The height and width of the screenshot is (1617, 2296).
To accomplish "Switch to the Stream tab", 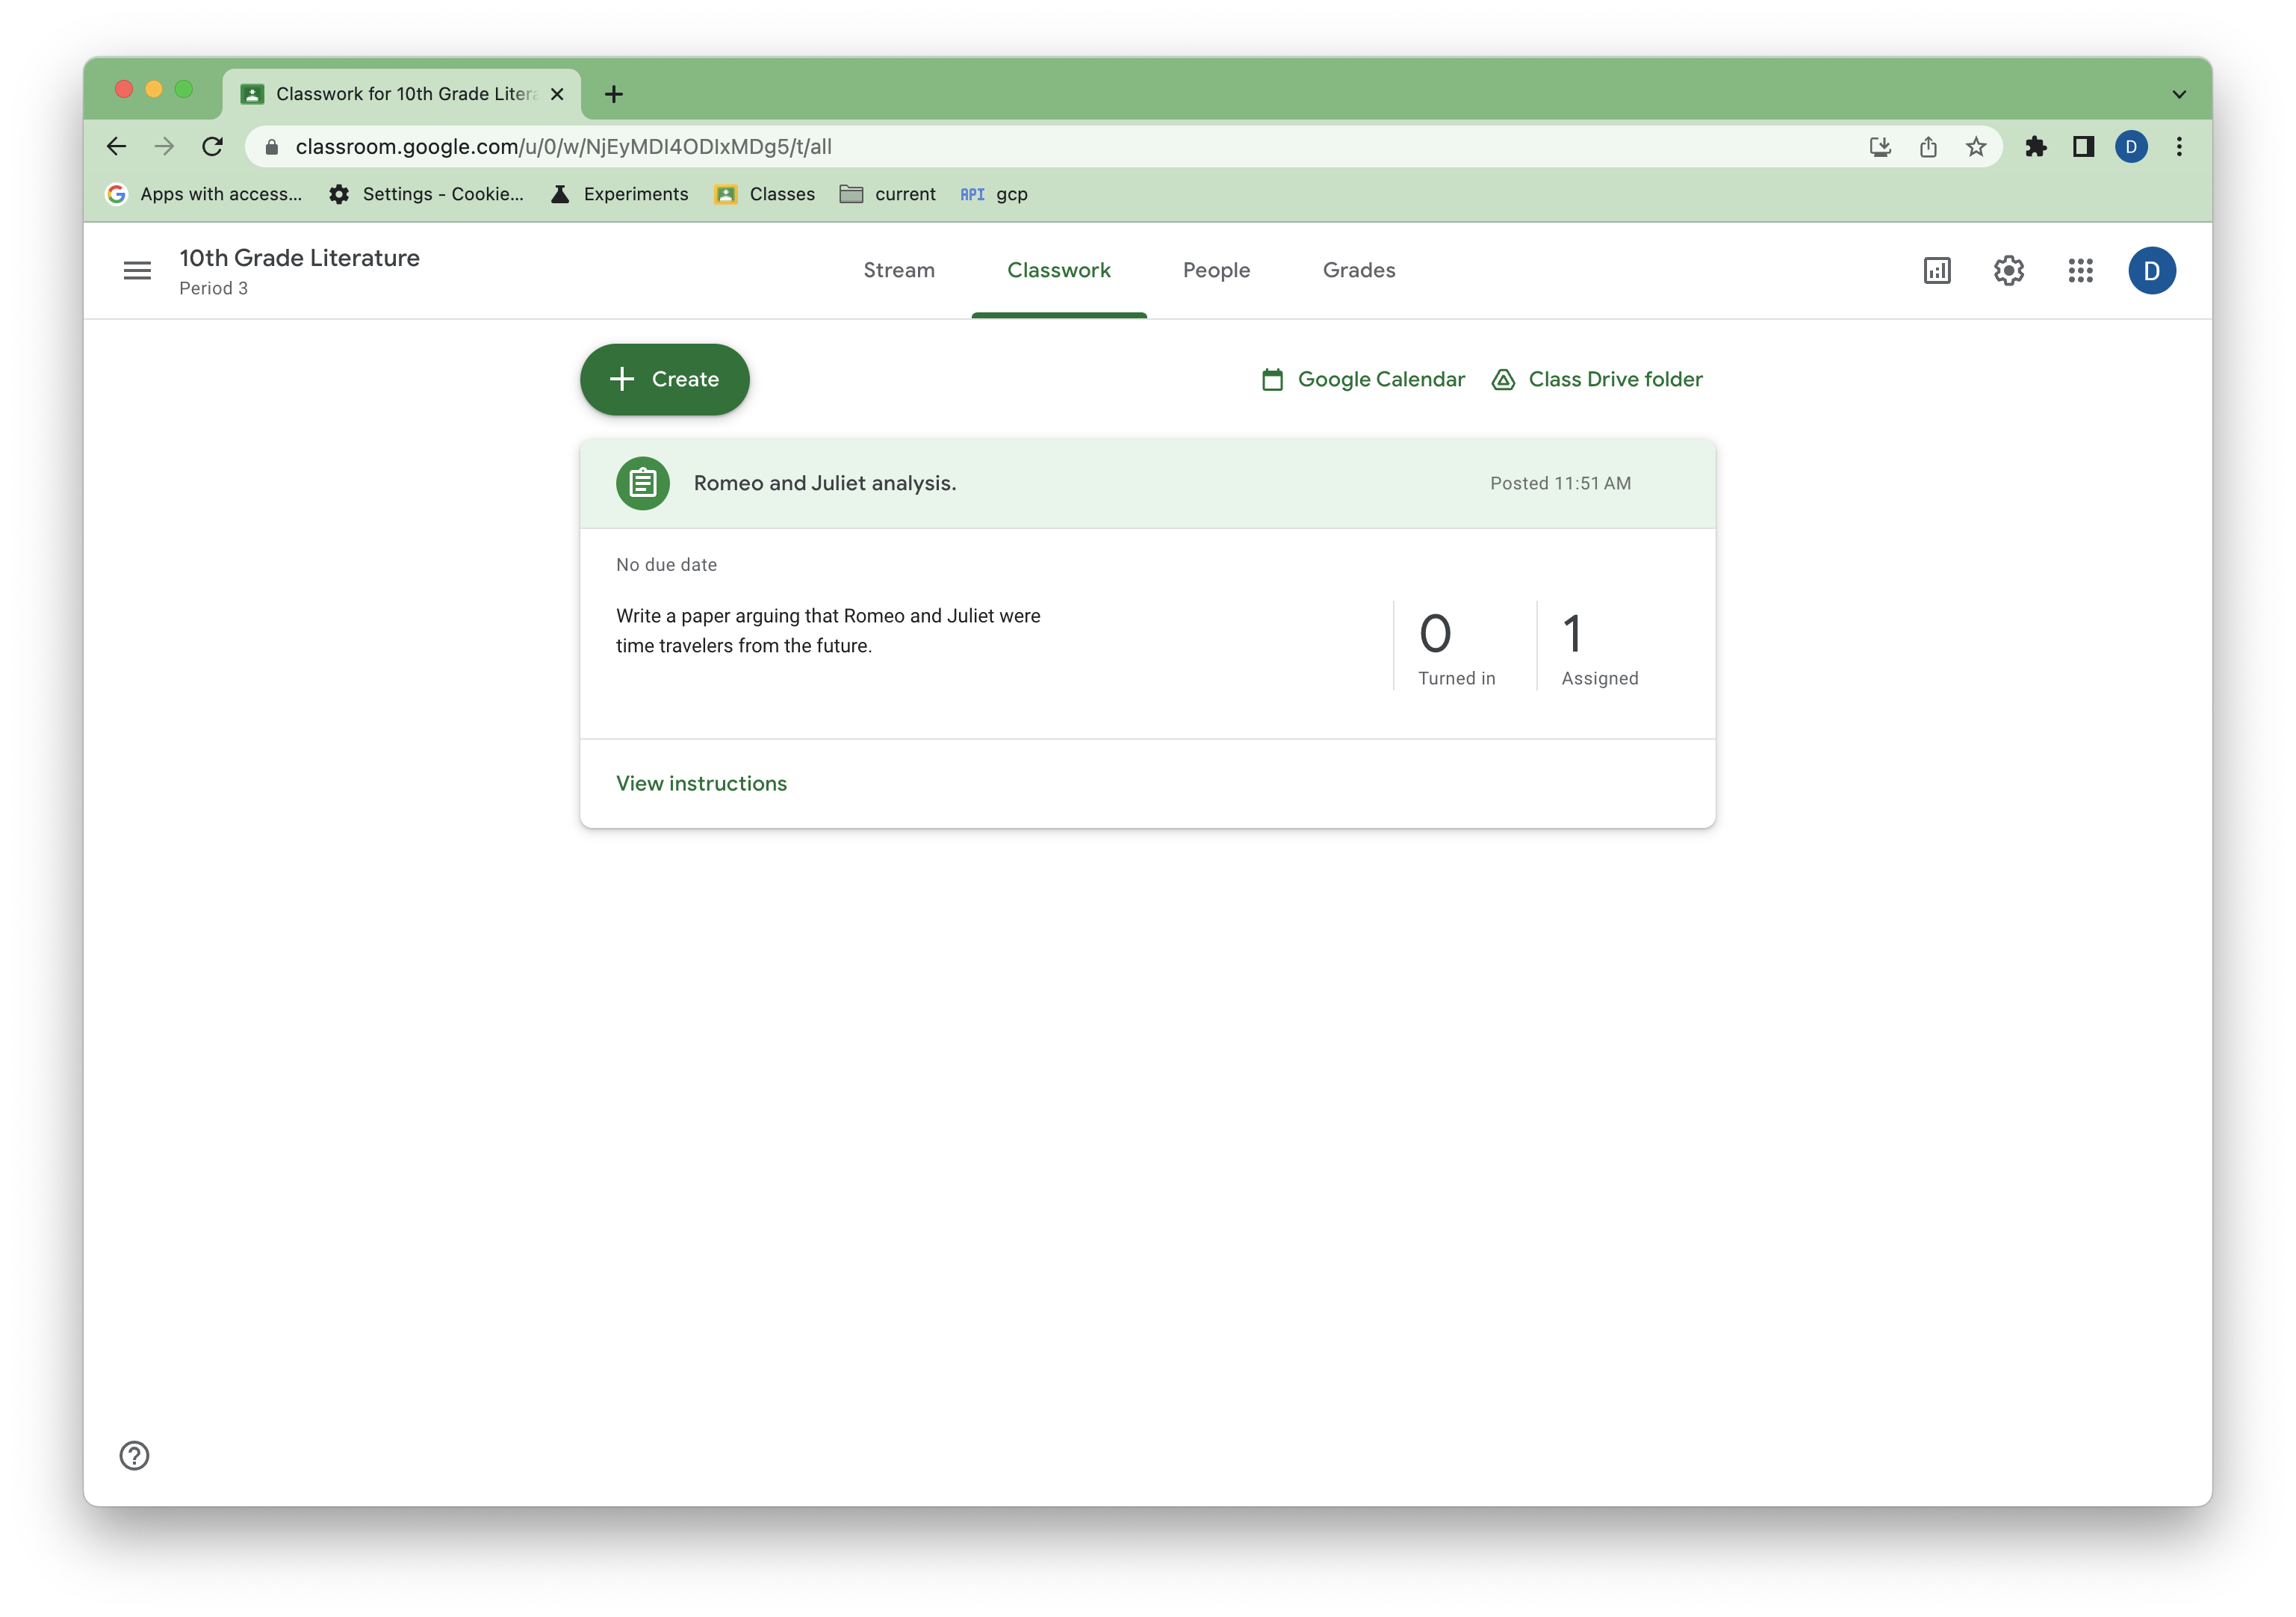I will coord(899,270).
